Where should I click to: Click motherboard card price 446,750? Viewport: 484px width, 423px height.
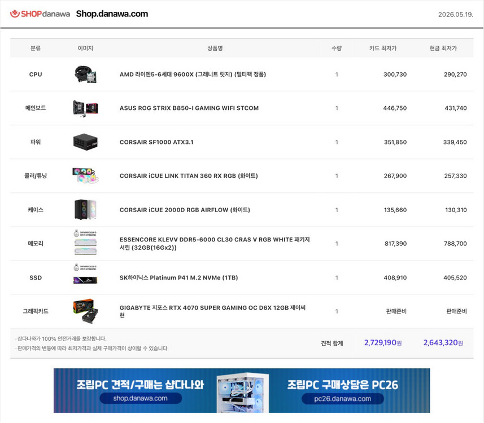[x=395, y=108]
